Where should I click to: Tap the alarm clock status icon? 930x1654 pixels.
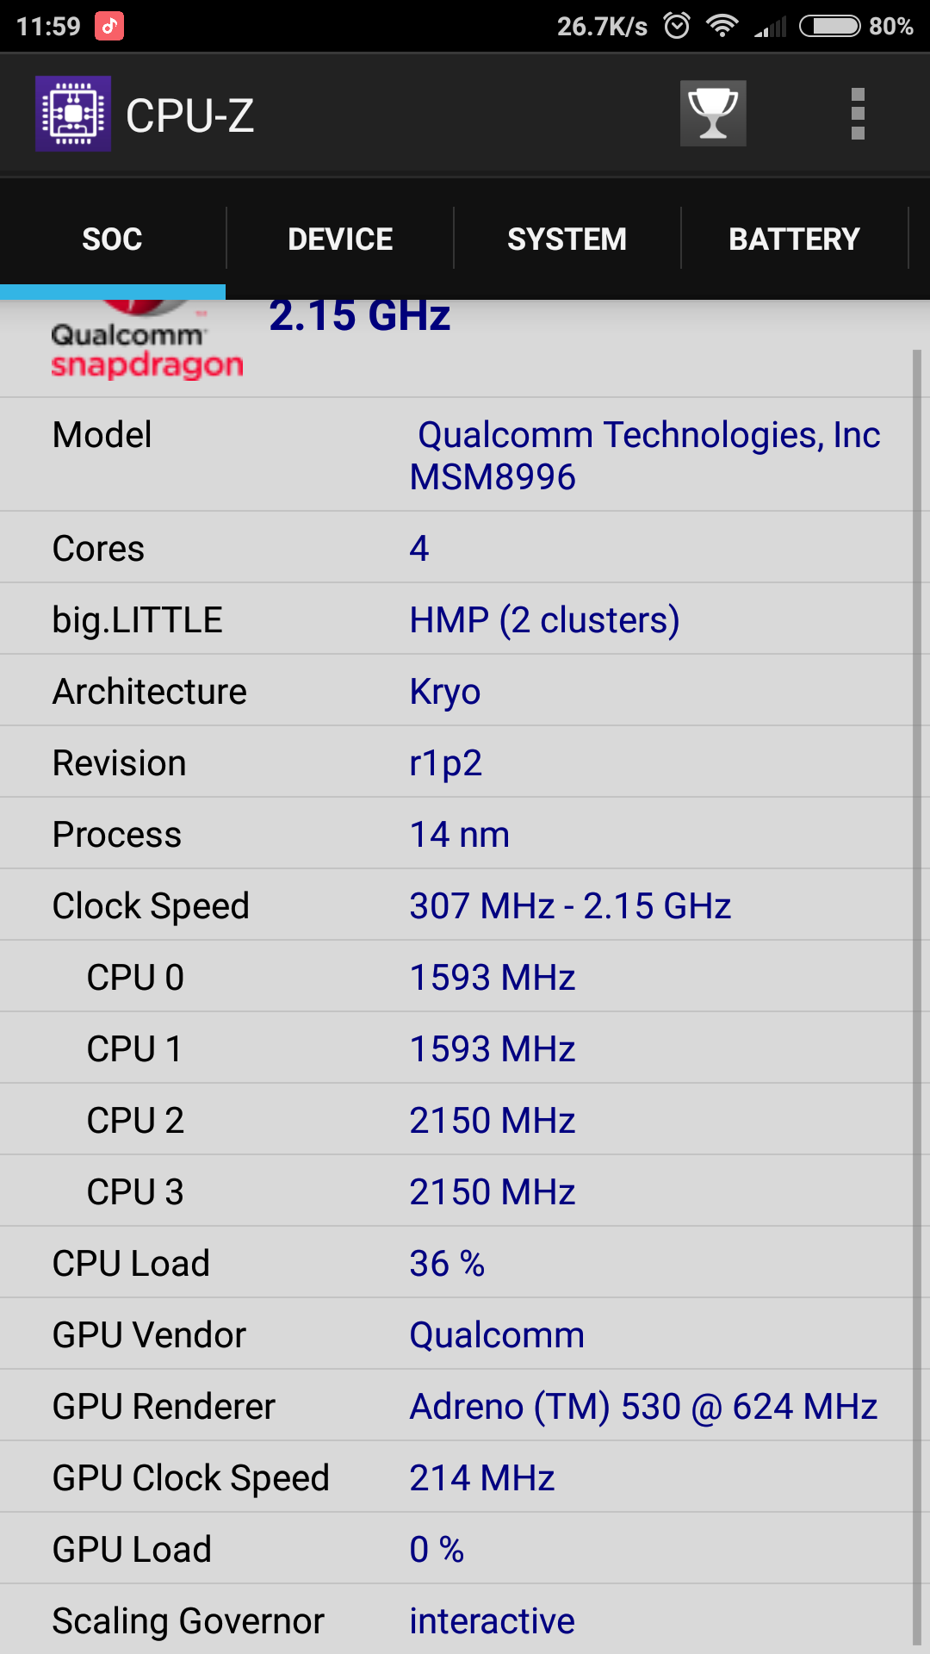[677, 26]
